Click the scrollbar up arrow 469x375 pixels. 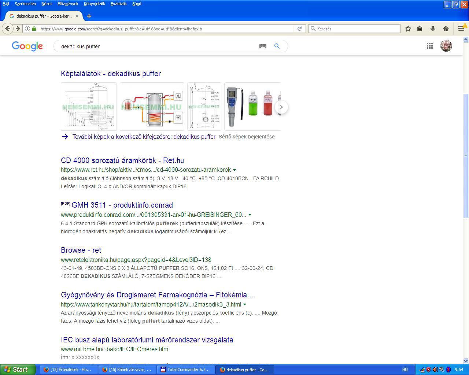[x=466, y=39]
